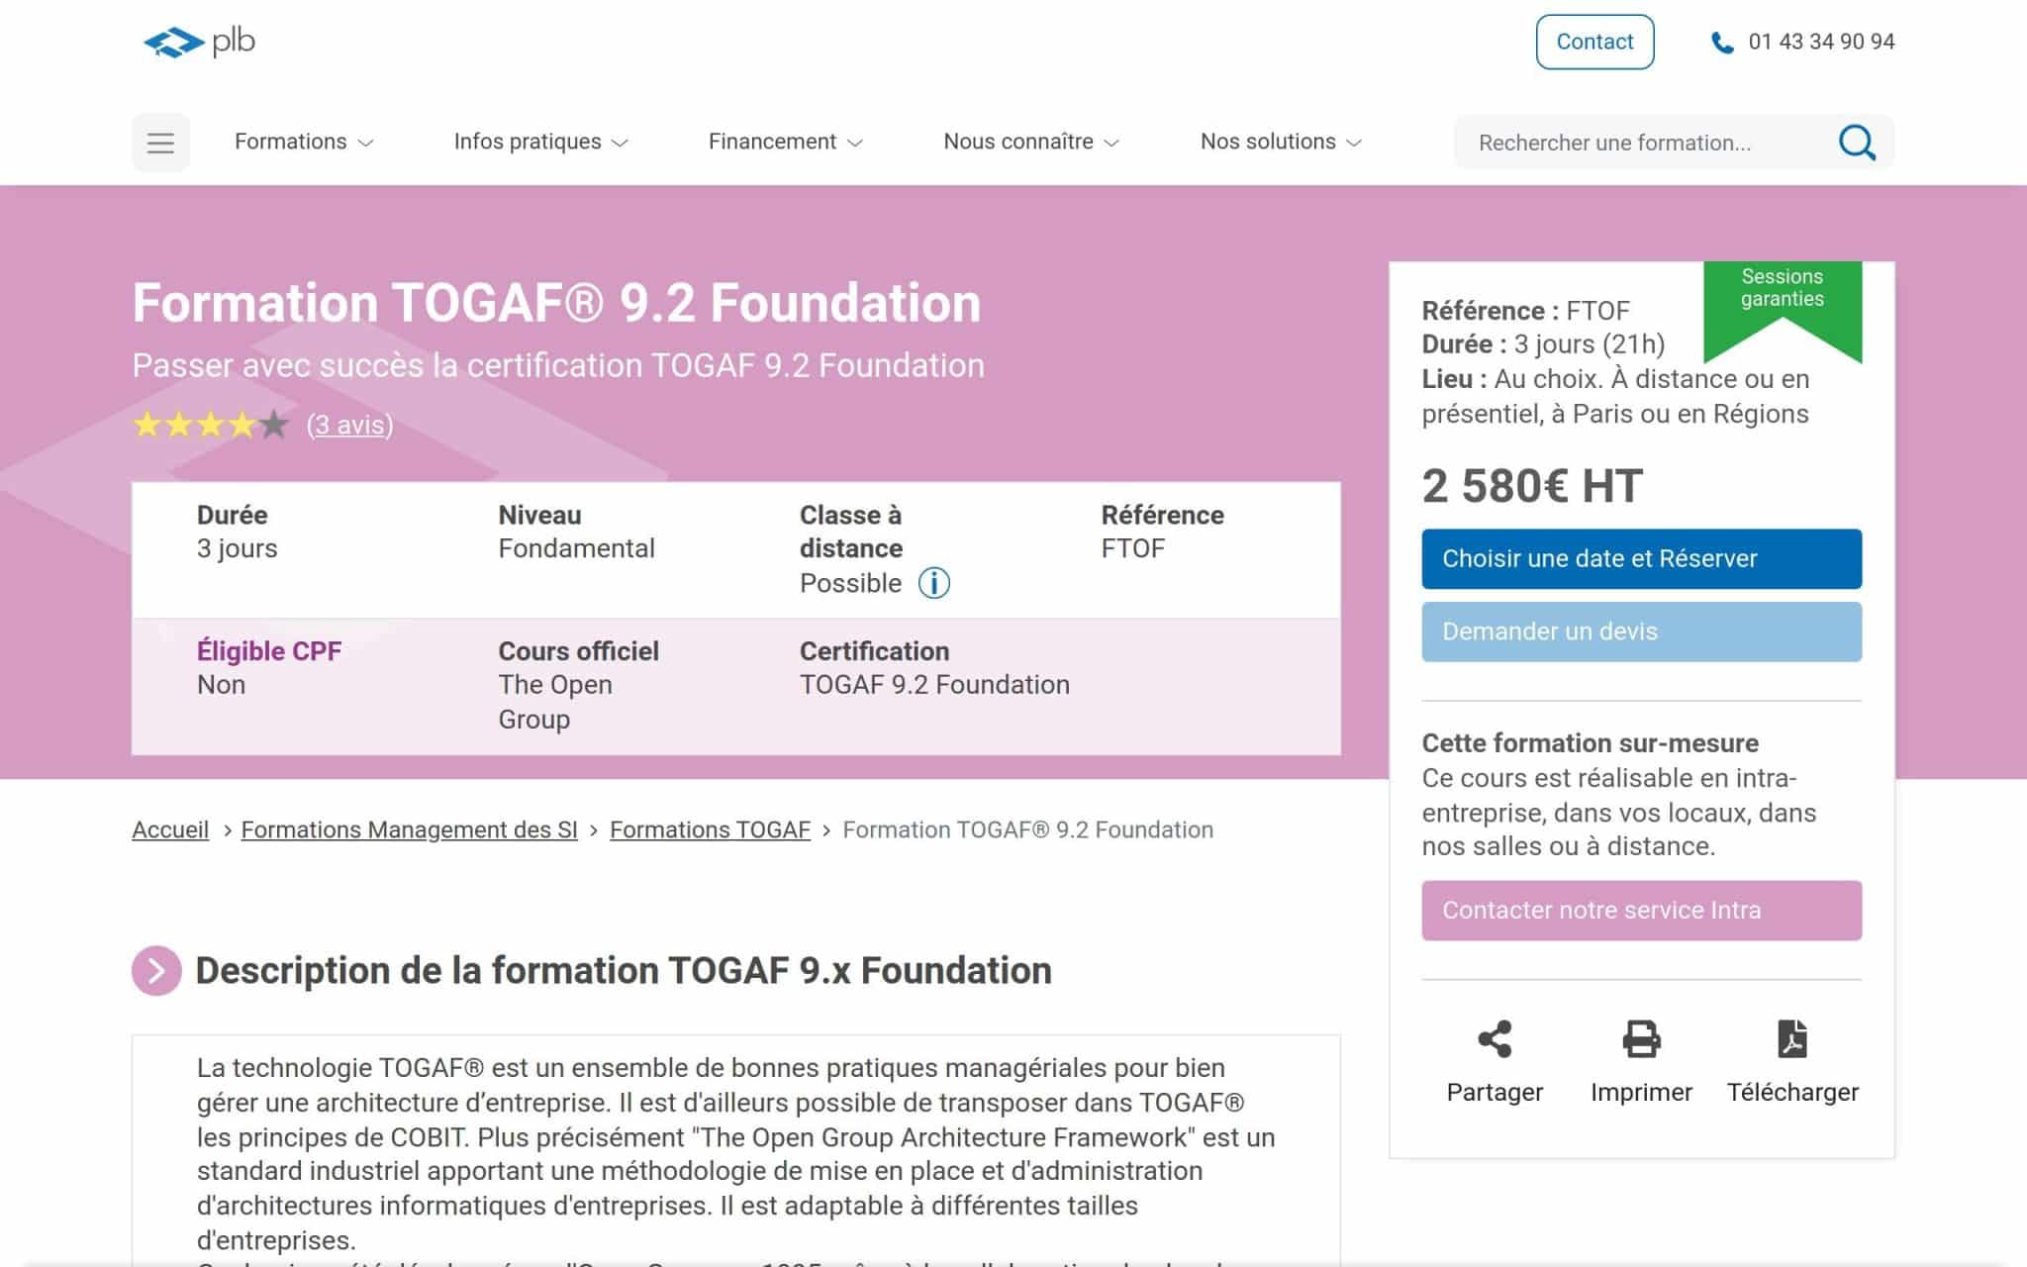Click the 2 580€ HT price

coord(1532,486)
